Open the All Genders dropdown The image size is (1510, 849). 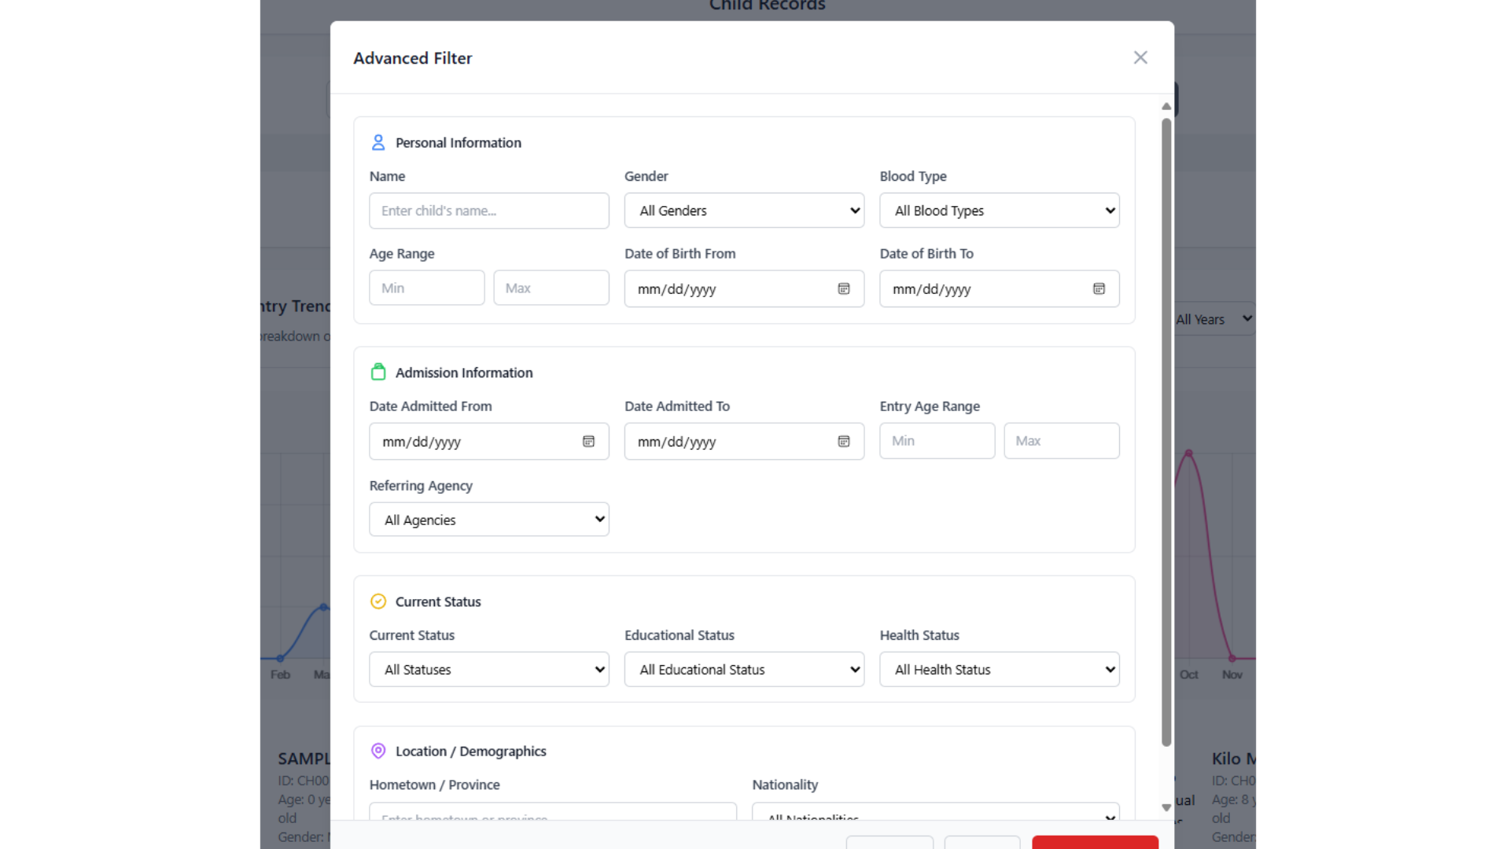(743, 210)
